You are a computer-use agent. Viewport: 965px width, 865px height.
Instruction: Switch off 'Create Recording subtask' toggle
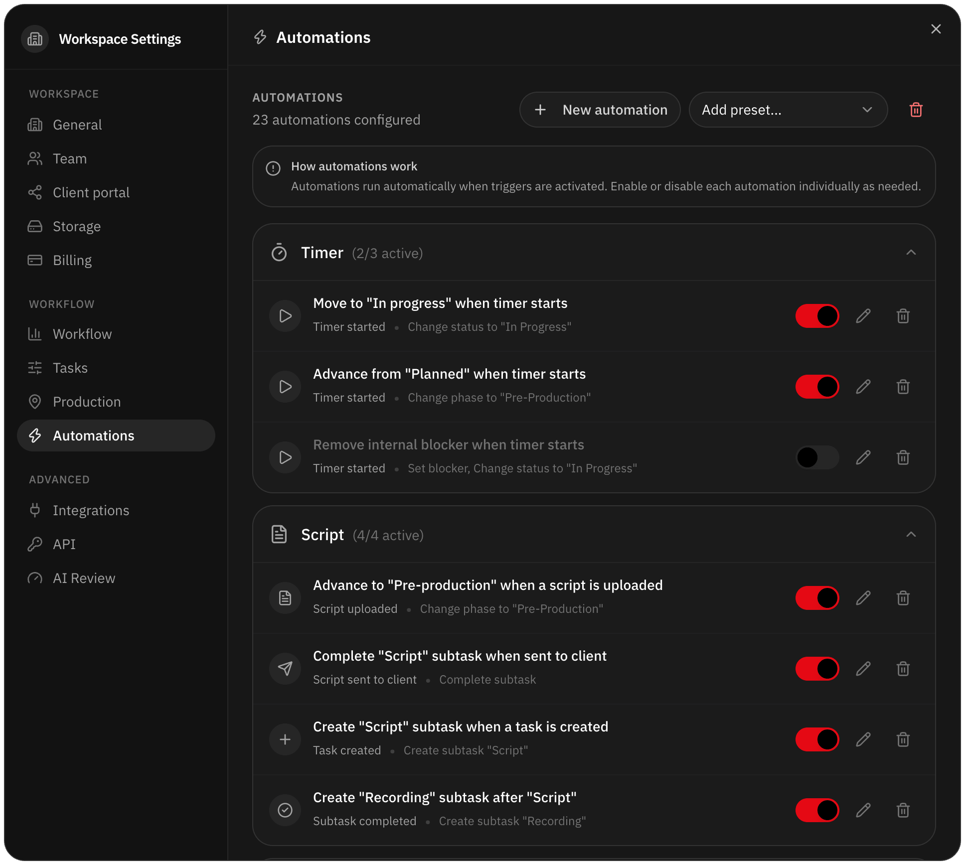(x=817, y=810)
